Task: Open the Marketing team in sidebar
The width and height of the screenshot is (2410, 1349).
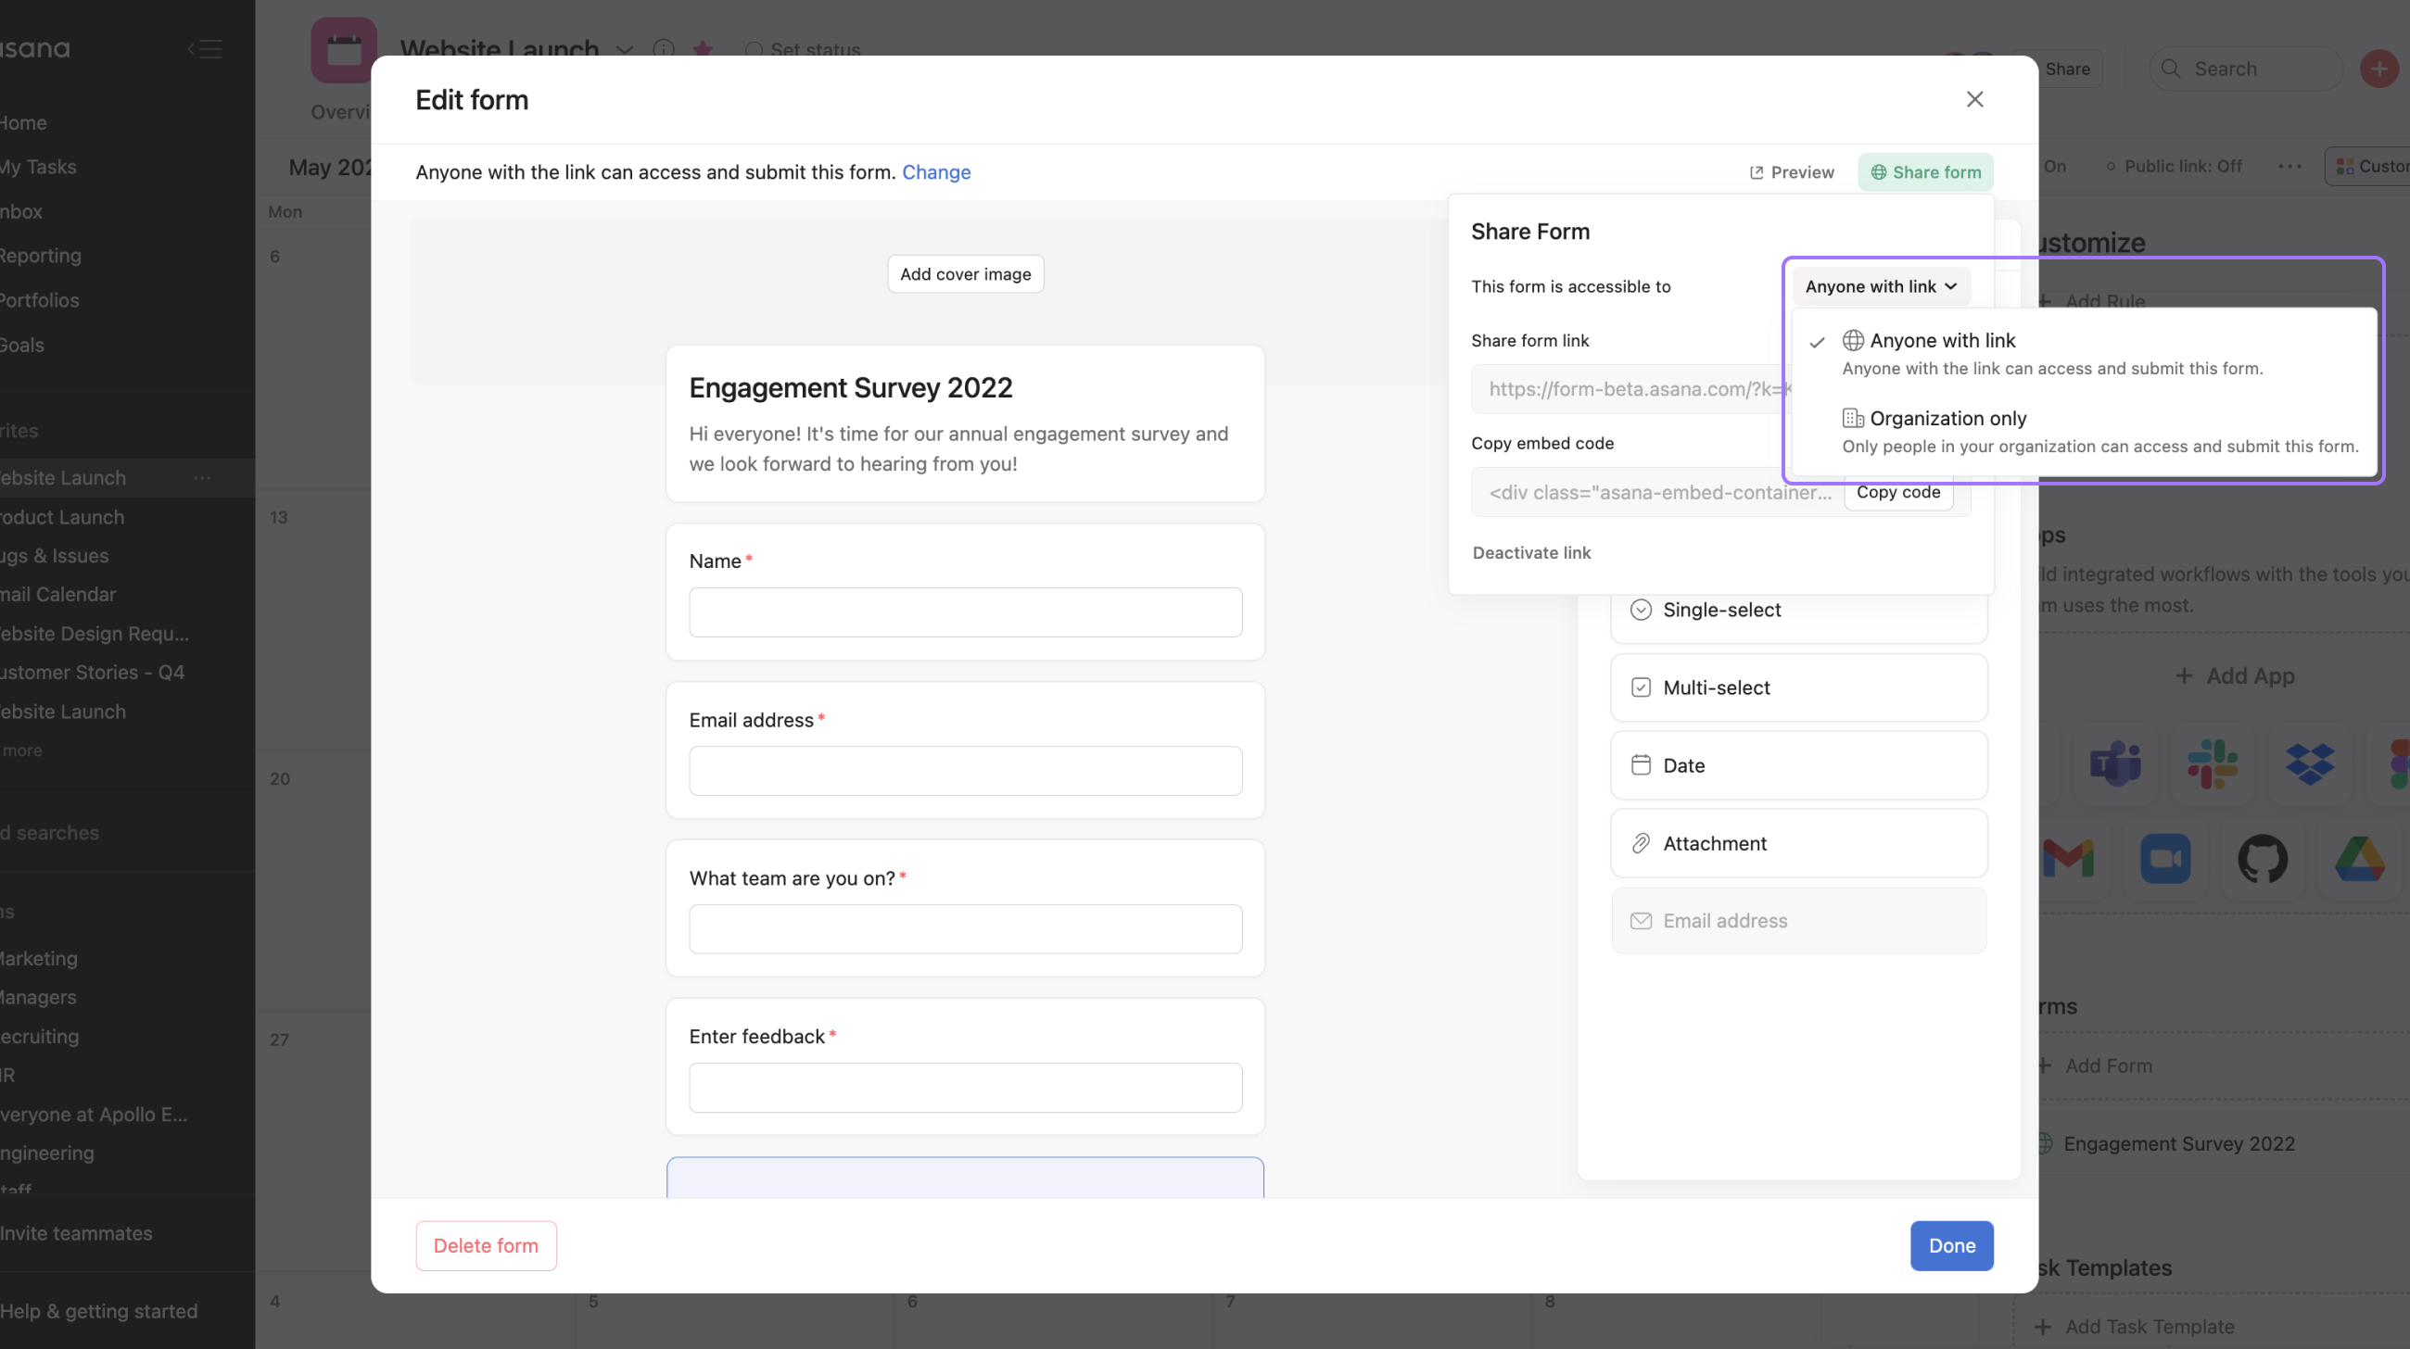Action: click(38, 958)
